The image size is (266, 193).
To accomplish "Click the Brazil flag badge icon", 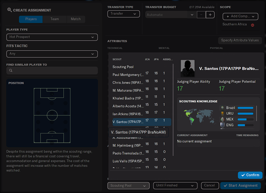I will click(222, 108).
